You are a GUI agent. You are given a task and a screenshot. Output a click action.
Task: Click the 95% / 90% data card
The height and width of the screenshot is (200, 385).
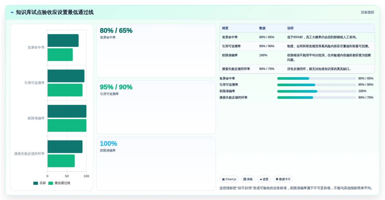coord(156,107)
